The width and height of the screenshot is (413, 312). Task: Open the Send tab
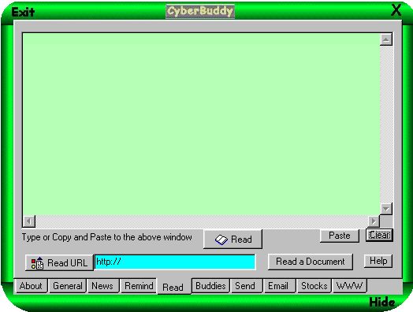[245, 286]
